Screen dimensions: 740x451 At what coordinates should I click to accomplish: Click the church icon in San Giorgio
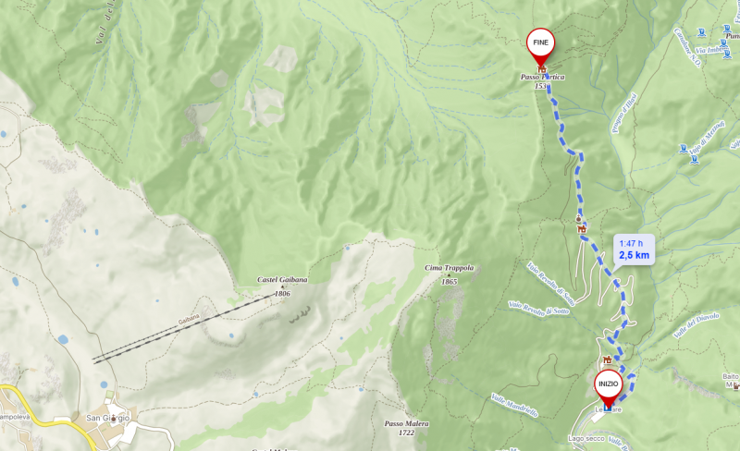(x=113, y=419)
